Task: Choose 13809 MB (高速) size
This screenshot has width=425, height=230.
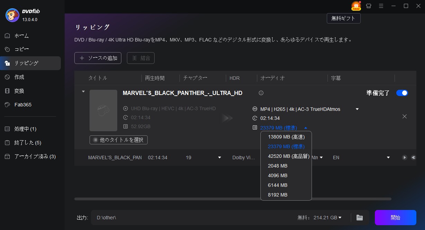Action: pos(286,137)
